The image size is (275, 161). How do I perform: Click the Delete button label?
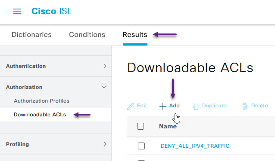tap(259, 106)
